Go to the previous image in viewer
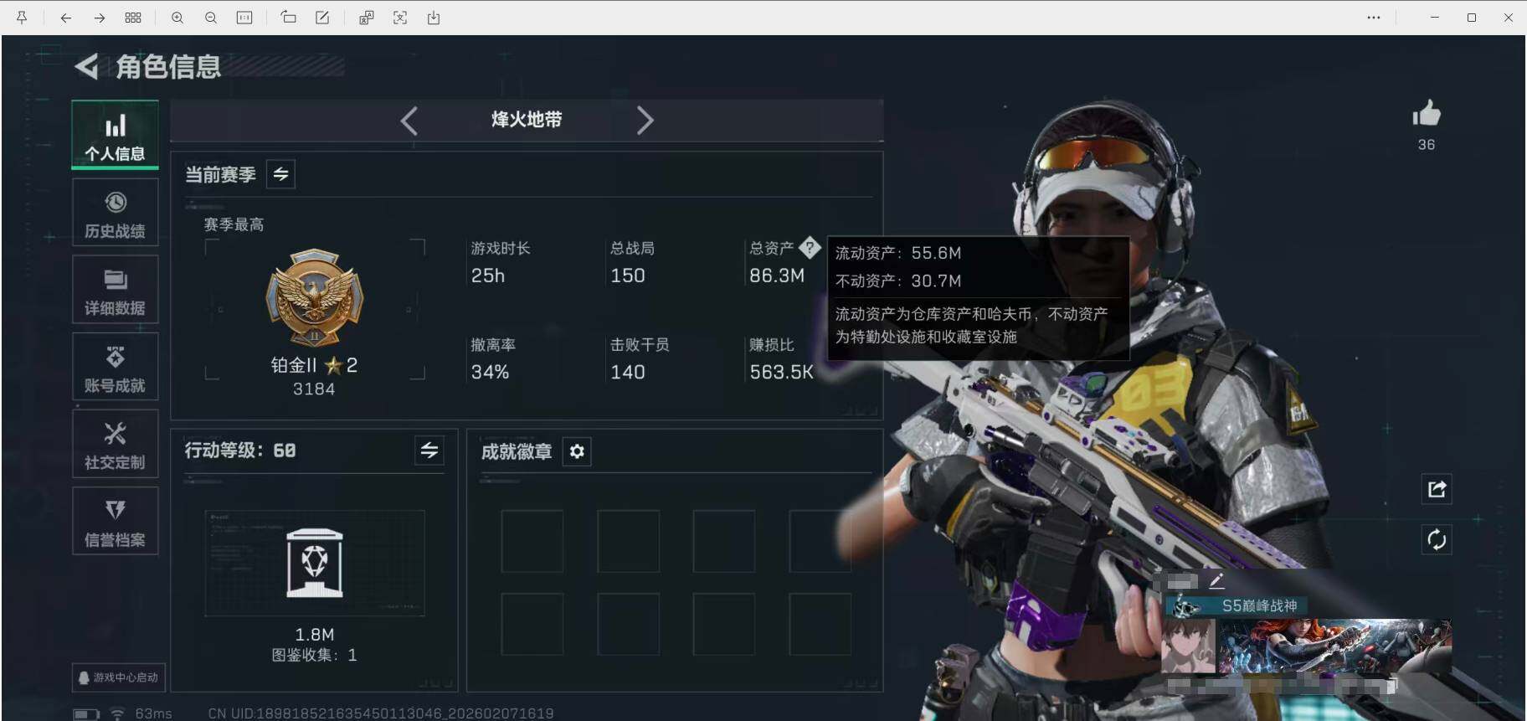This screenshot has width=1527, height=721. pos(65,18)
